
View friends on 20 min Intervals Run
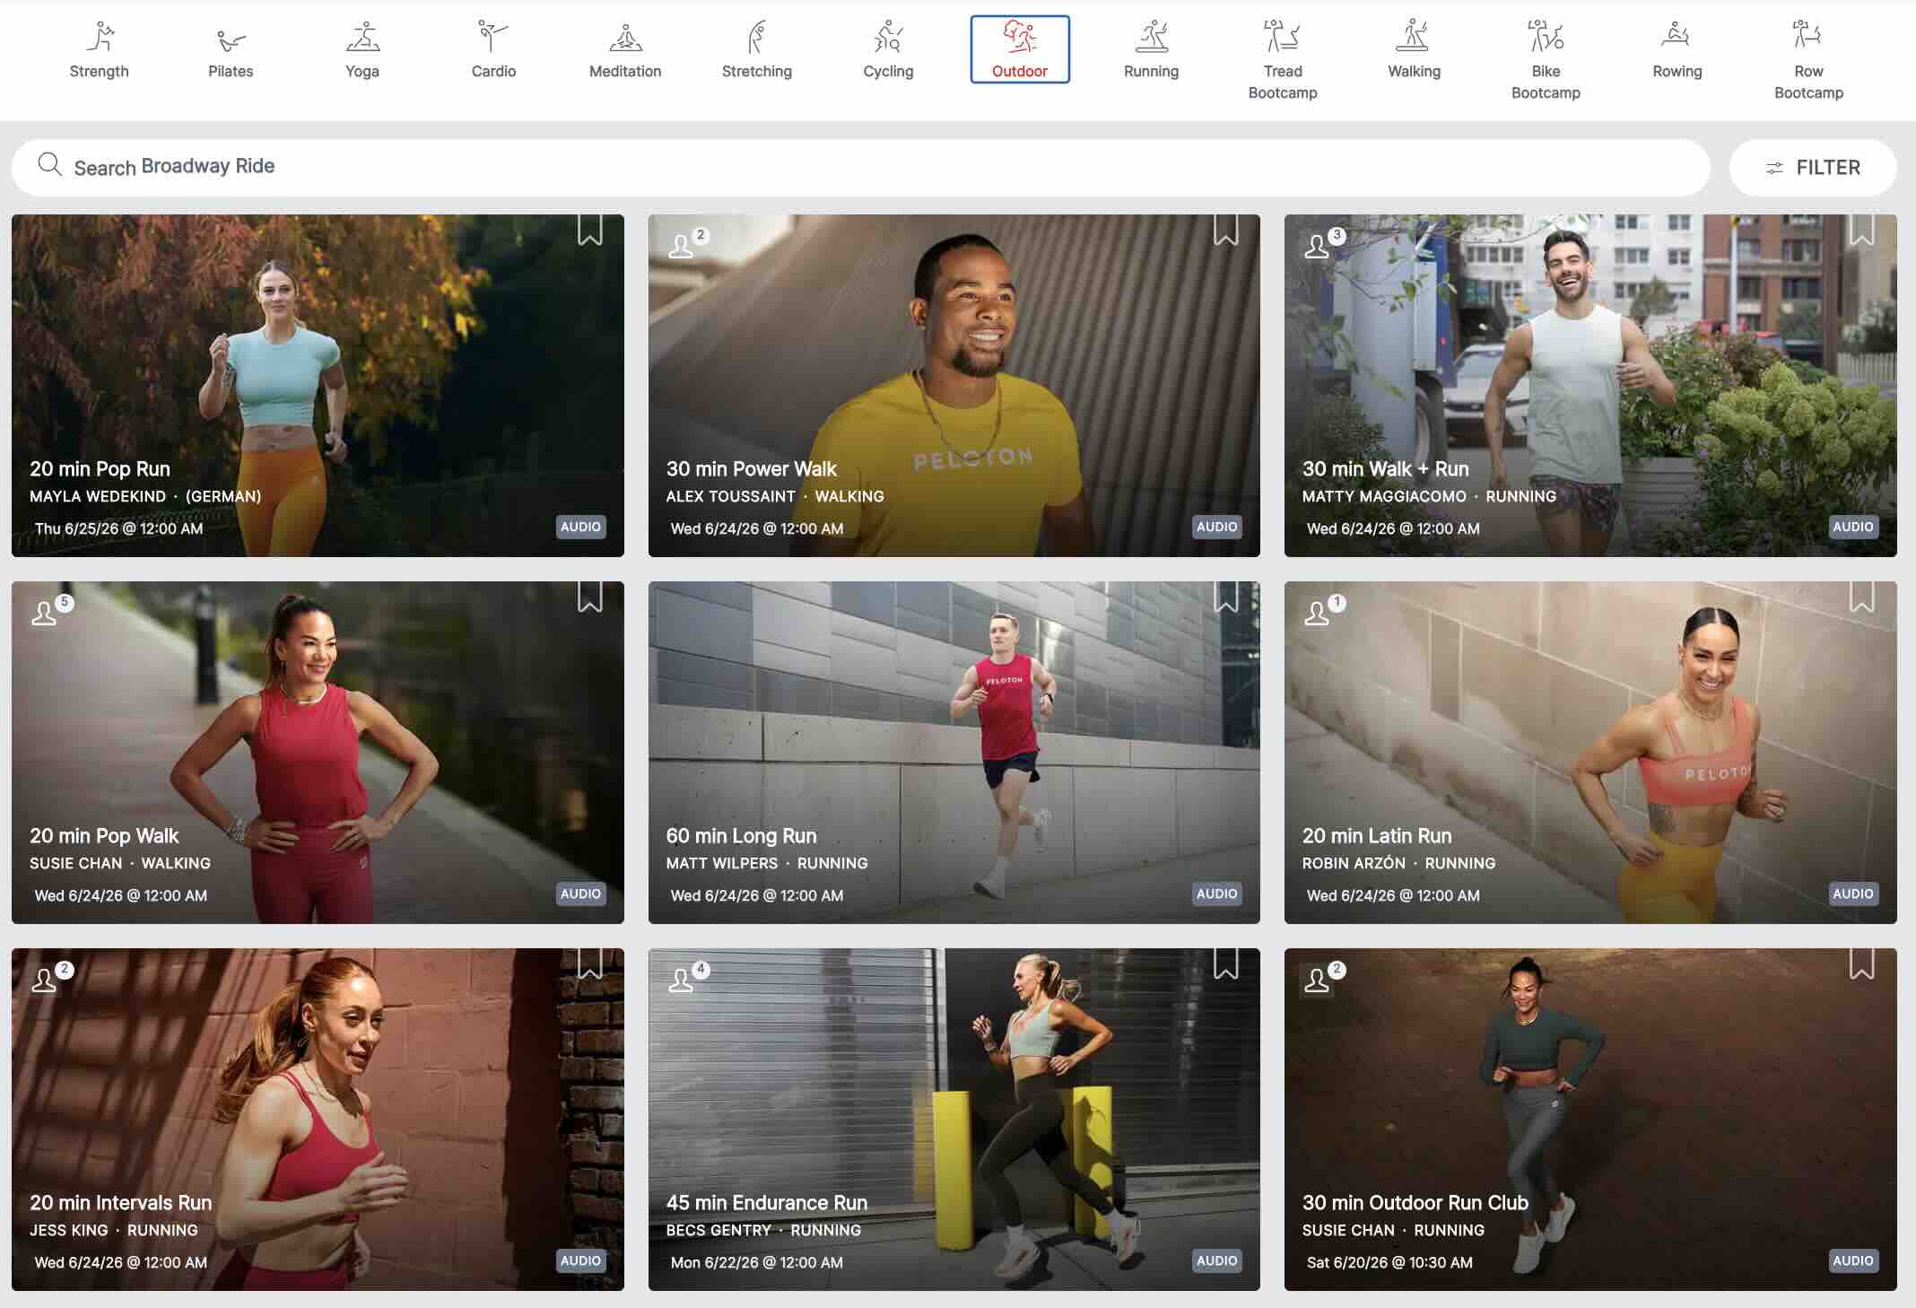point(52,976)
